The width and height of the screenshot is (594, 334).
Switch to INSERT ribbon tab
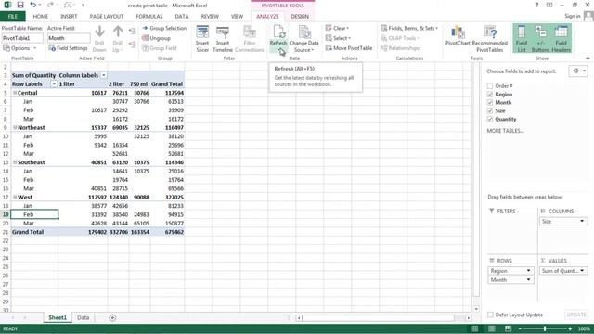[x=69, y=17]
